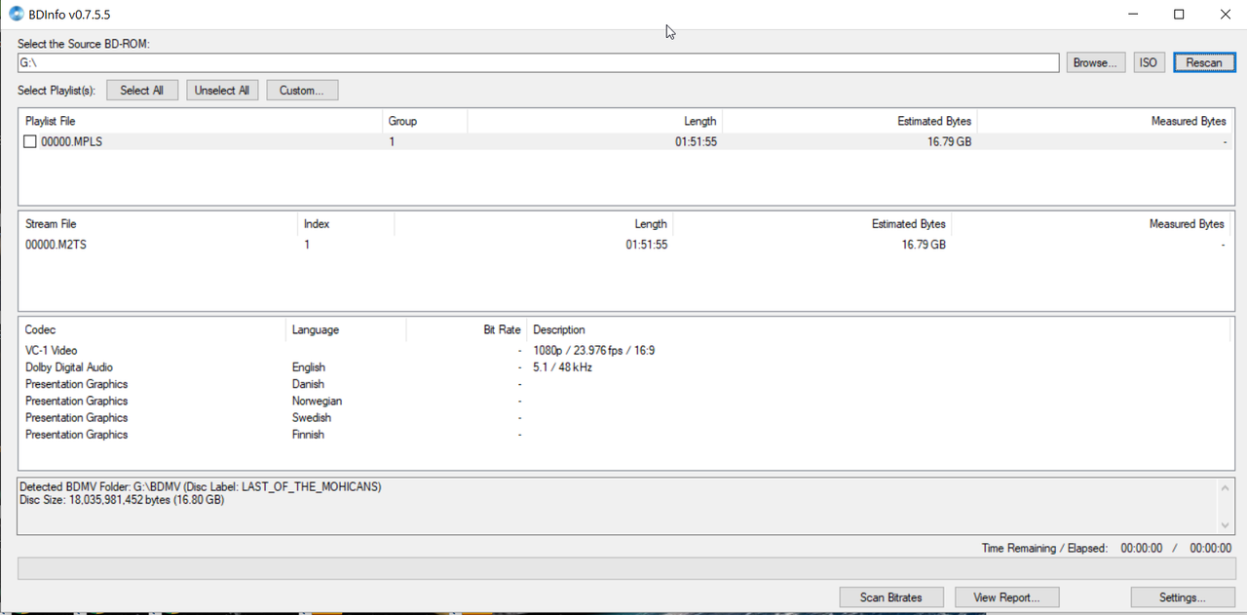
Task: Click stream list Estimated Bytes header
Action: (x=812, y=223)
